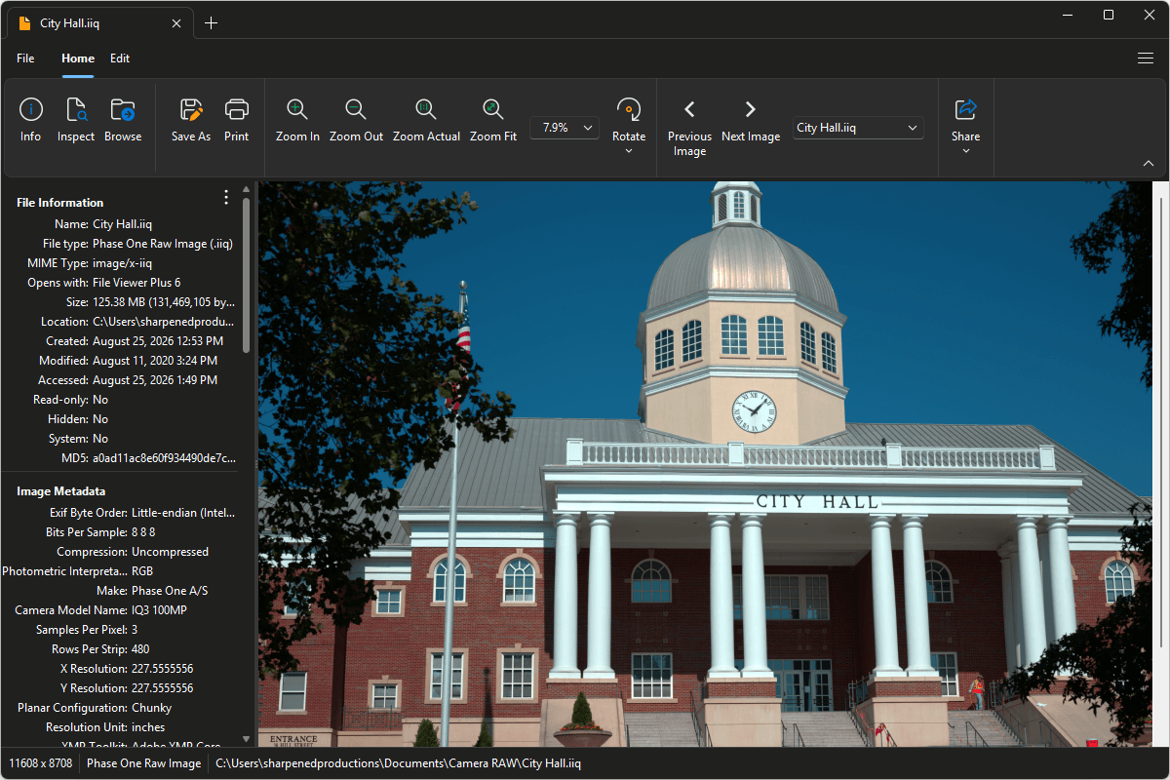Viewport: 1170px width, 780px height.
Task: Select Zoom Actual size icon
Action: tap(426, 109)
